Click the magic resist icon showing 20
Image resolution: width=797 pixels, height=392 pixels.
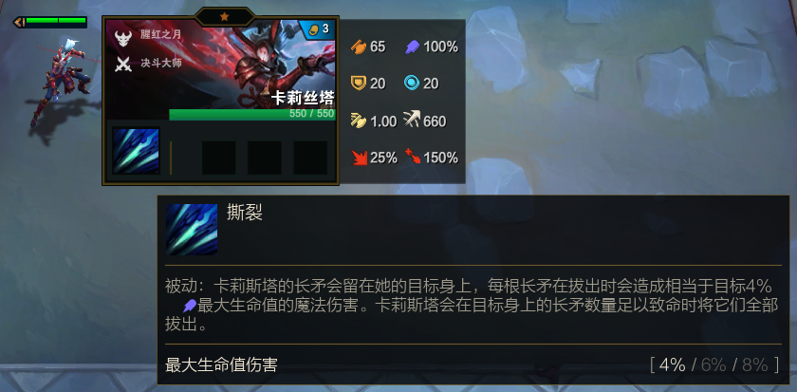click(412, 83)
